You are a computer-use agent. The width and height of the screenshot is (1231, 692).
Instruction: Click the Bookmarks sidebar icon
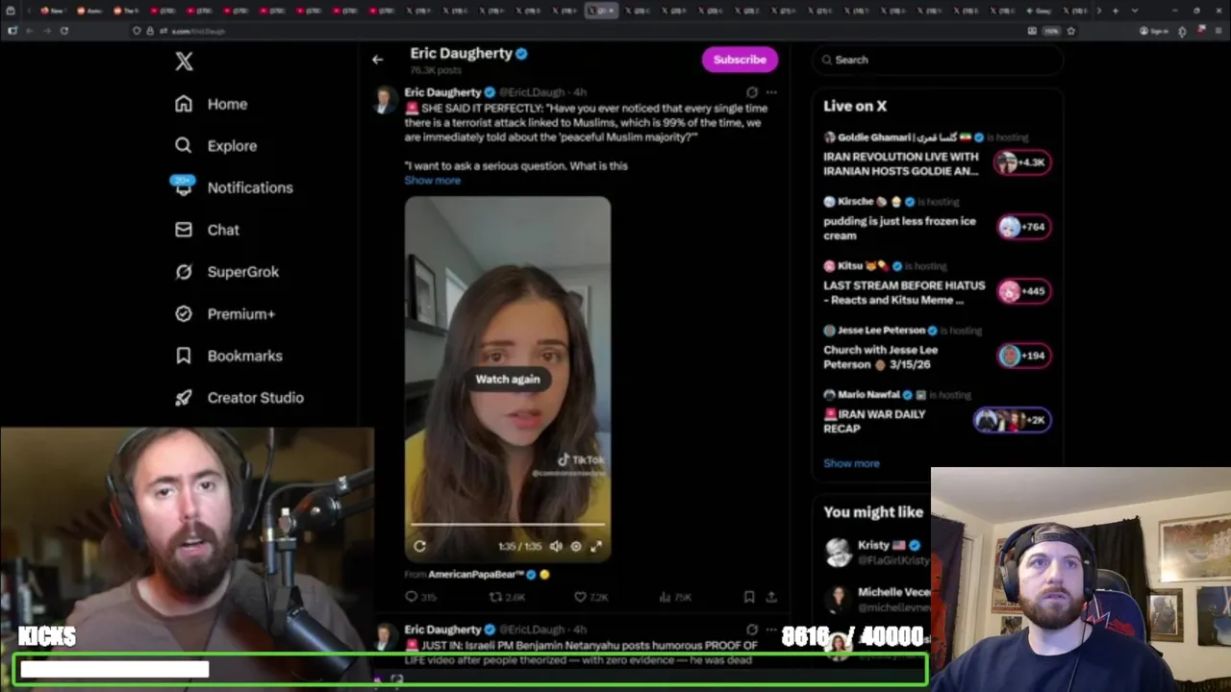point(184,356)
